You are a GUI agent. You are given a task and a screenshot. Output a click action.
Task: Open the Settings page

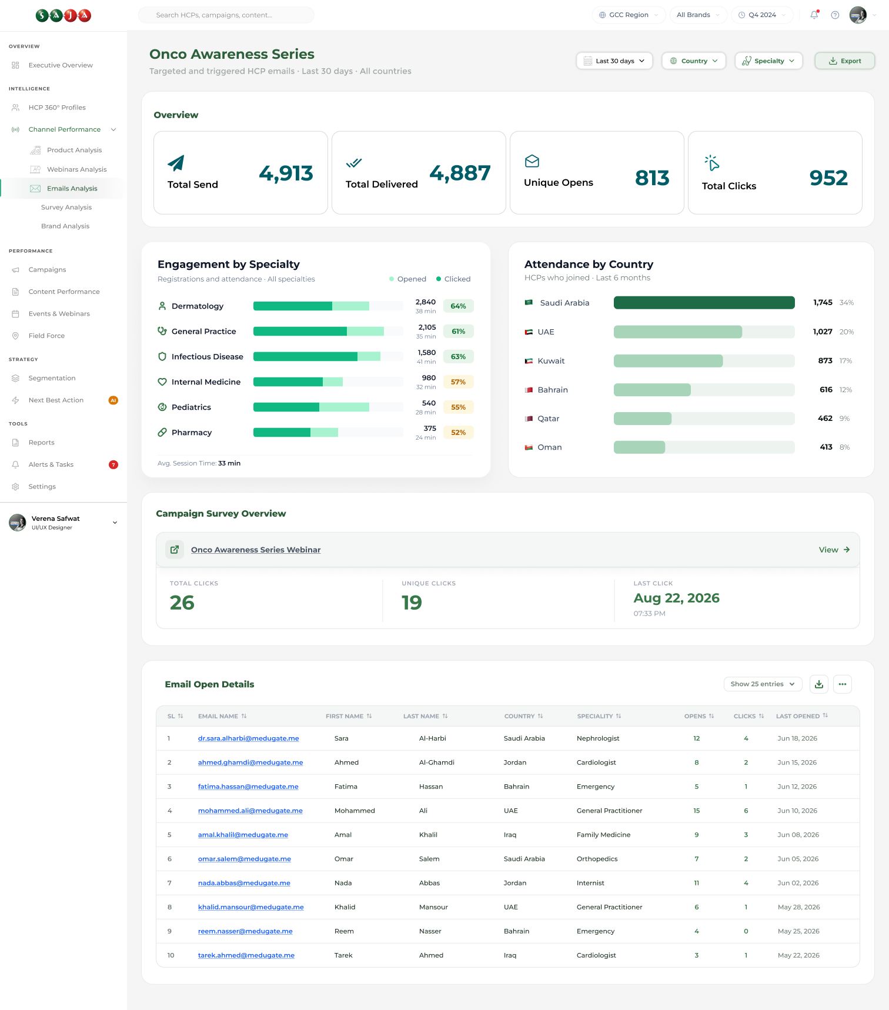point(42,487)
